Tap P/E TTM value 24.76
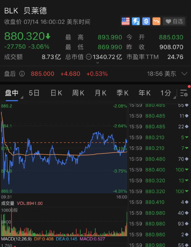Viewport: 191px width, 247px height. pos(175,57)
